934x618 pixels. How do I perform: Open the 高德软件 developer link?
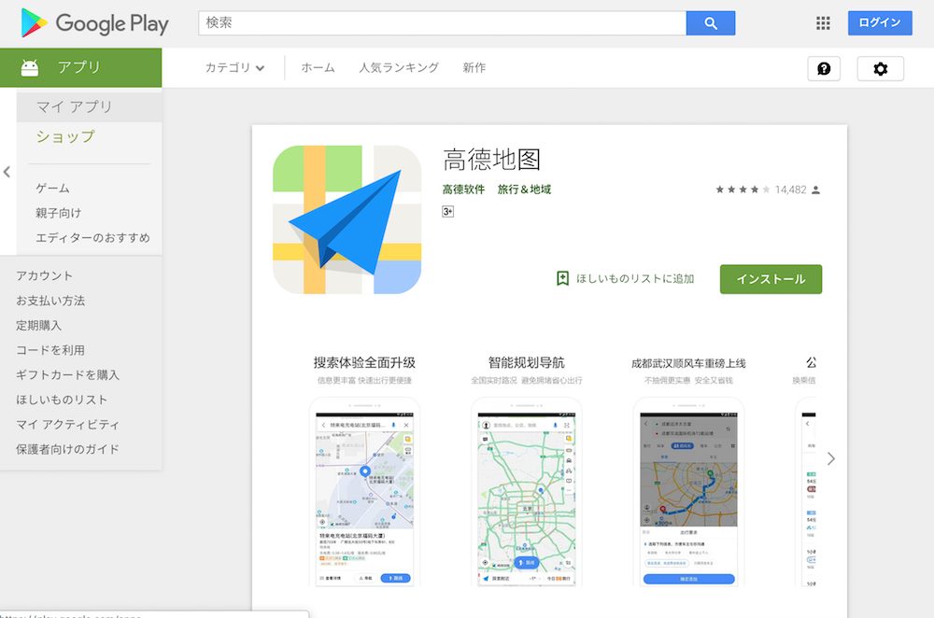[x=463, y=189]
